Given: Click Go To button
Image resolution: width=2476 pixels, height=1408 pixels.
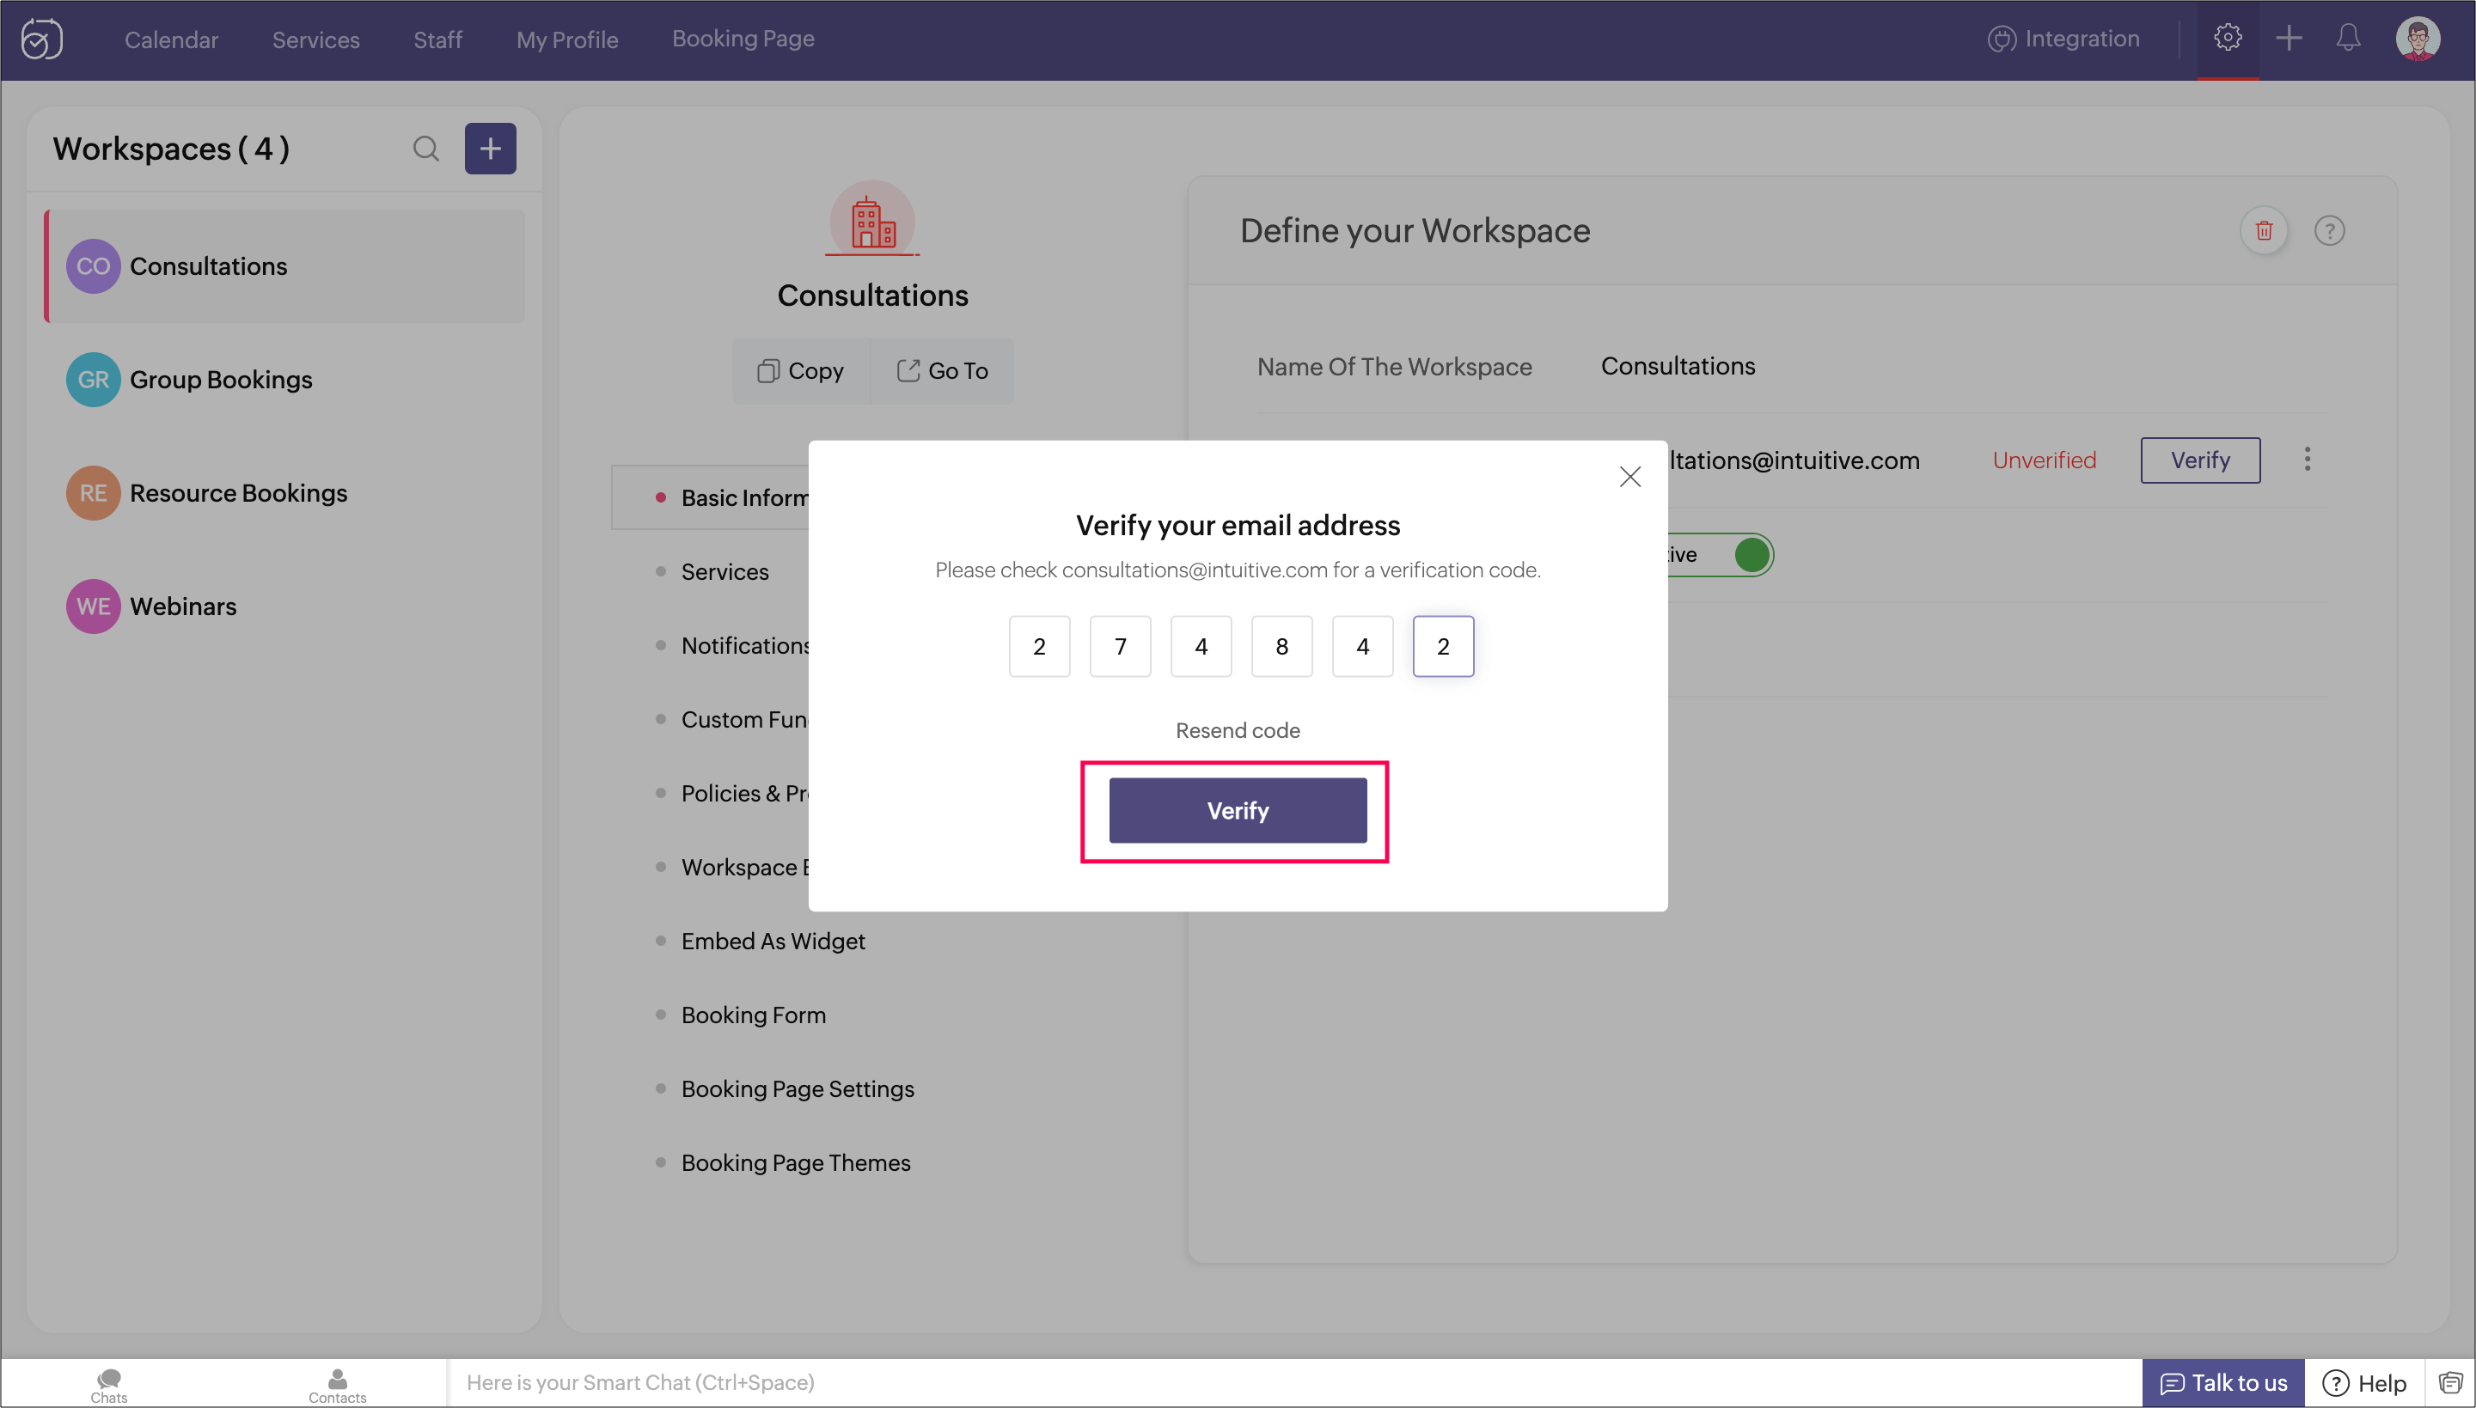Looking at the screenshot, I should [943, 371].
